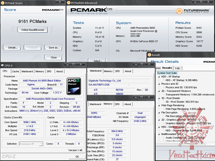Select SPD tab in CPU-Z mainboard window
Image resolution: width=215 pixels, height=161 pixels.
point(117,71)
